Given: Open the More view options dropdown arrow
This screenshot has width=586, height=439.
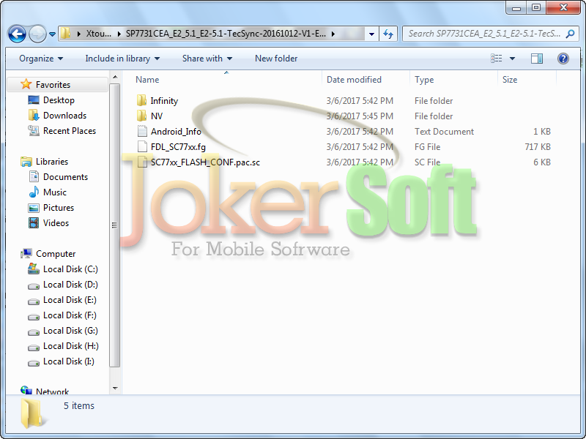Looking at the screenshot, I should [x=512, y=59].
